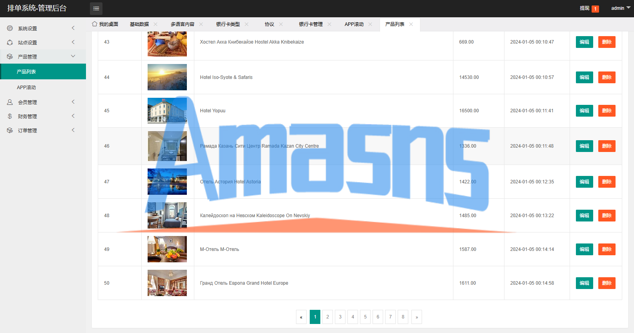
Task: Expand the 财务管理 menu chevron
Action: pyautogui.click(x=73, y=116)
